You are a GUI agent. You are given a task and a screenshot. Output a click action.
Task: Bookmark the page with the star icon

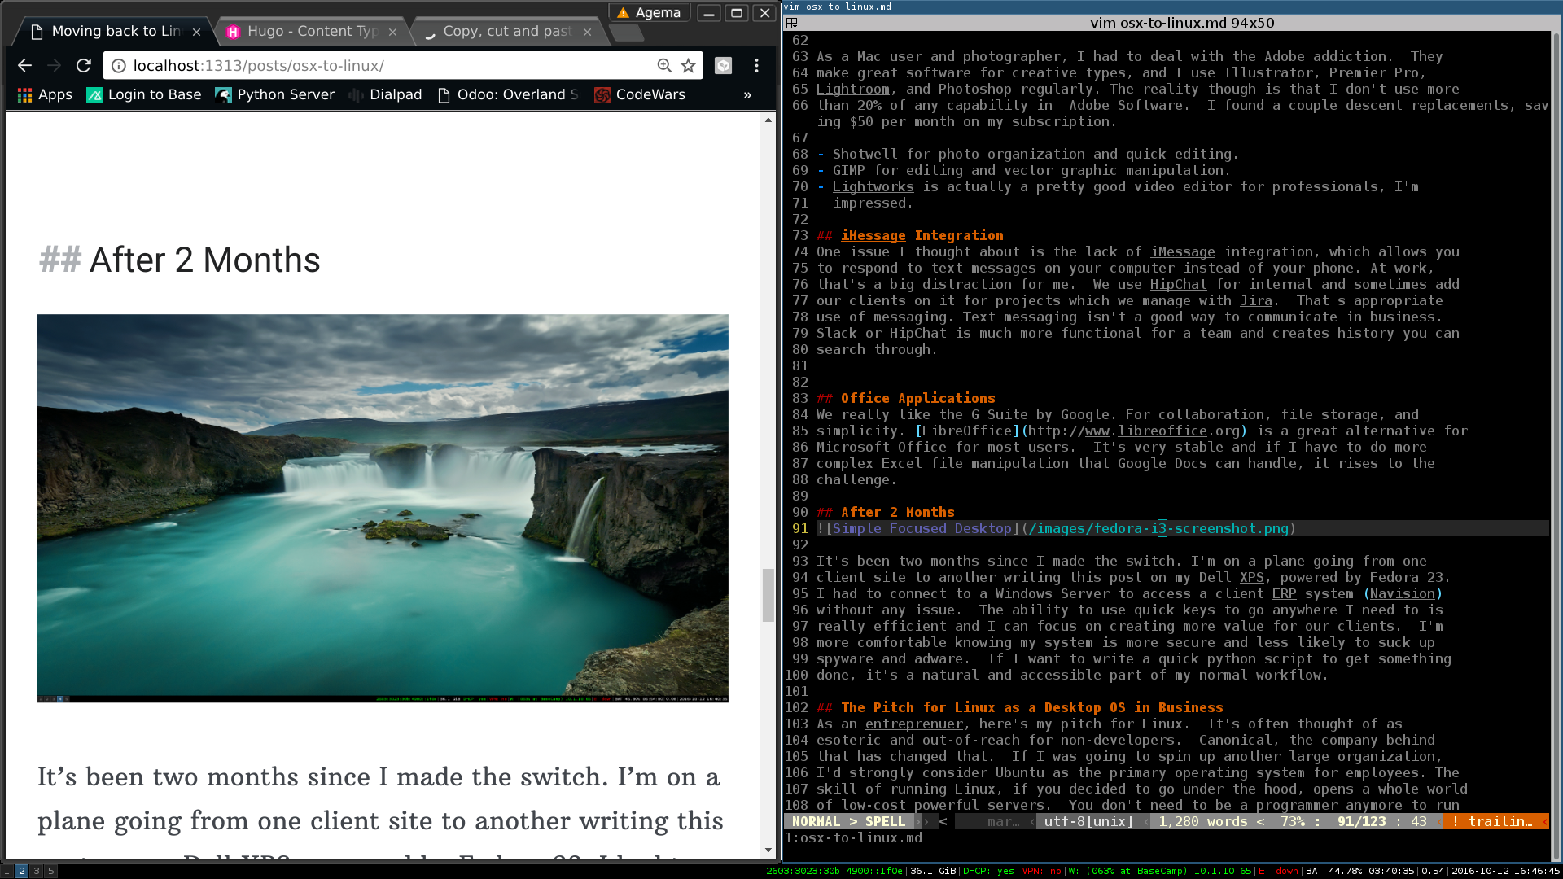(688, 66)
